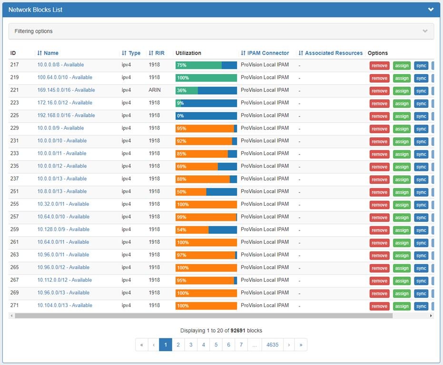The width and height of the screenshot is (443, 365).
Task: Sync the 192.168.0.0/16 block
Action: point(421,116)
